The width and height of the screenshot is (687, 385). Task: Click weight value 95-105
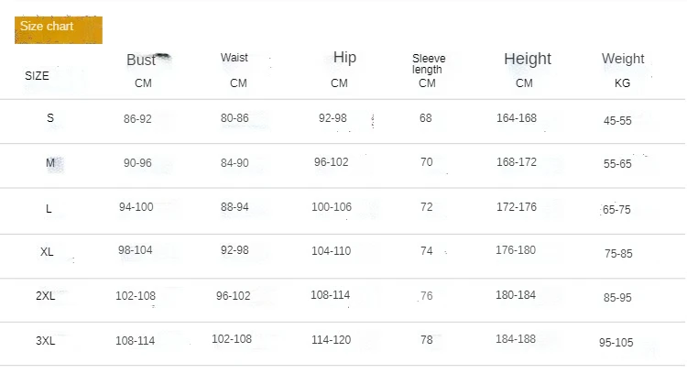616,343
